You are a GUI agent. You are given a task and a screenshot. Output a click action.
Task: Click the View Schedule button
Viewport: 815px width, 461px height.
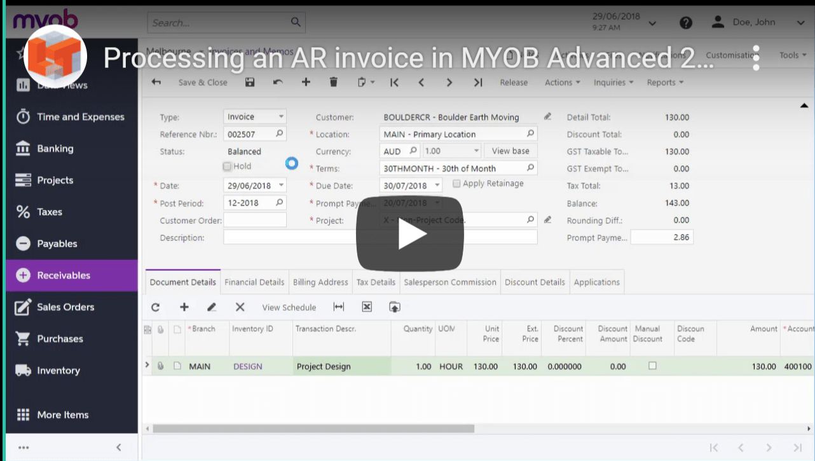coord(289,307)
